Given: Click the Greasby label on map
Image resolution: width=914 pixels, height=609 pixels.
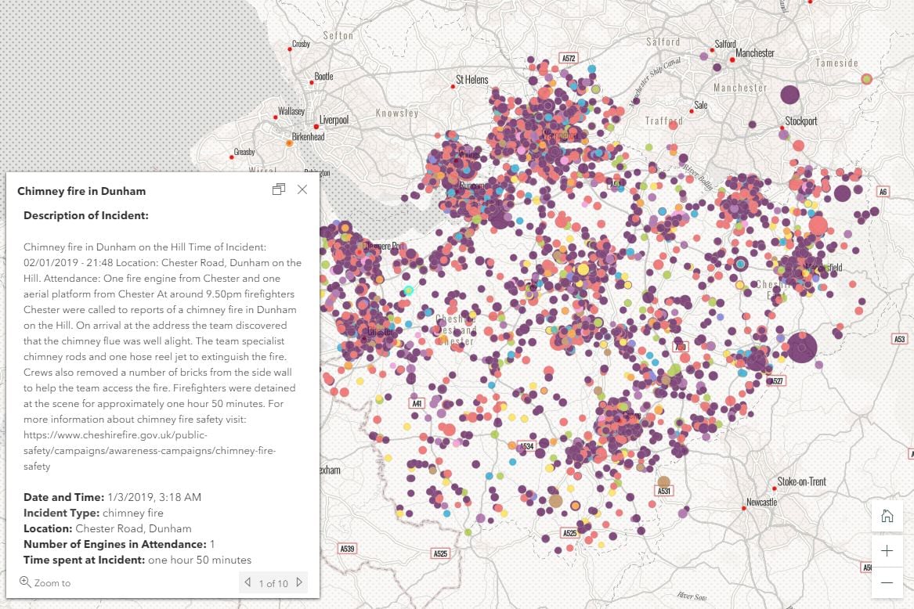Looking at the screenshot, I should coord(244,152).
